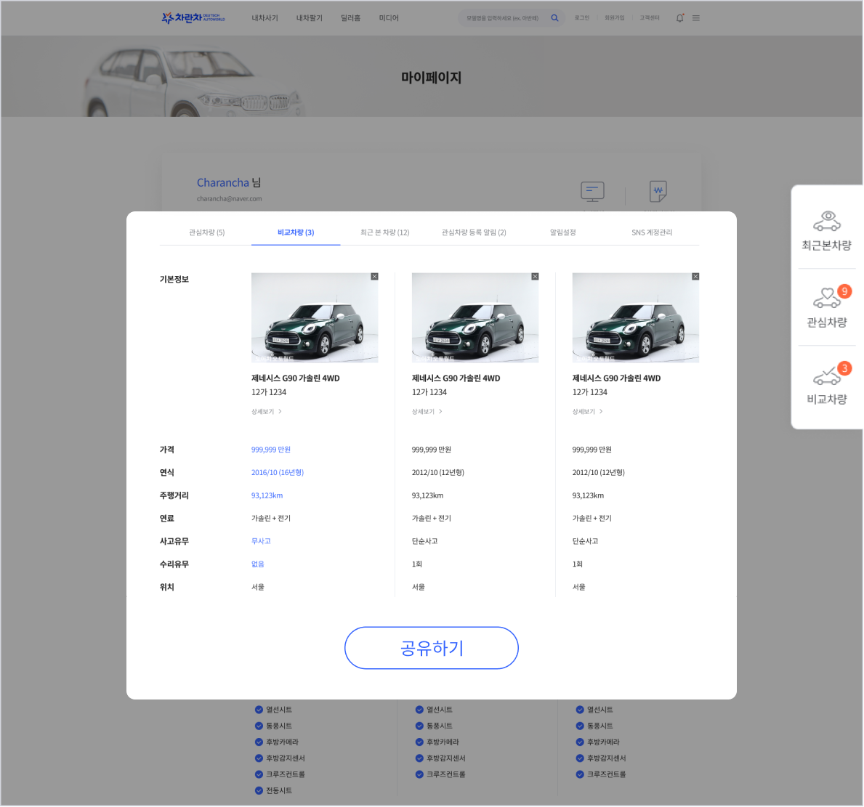Open 고객센터 from the header
This screenshot has width=864, height=807.
click(650, 18)
